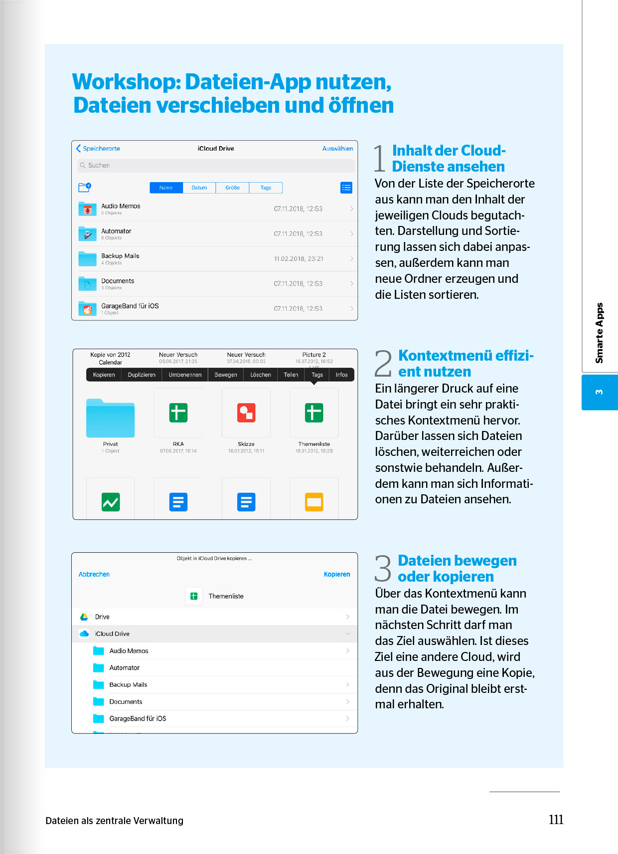This screenshot has height=854, width=618.
Task: Click Kopie von 2012 Calendar label
Action: click(110, 359)
